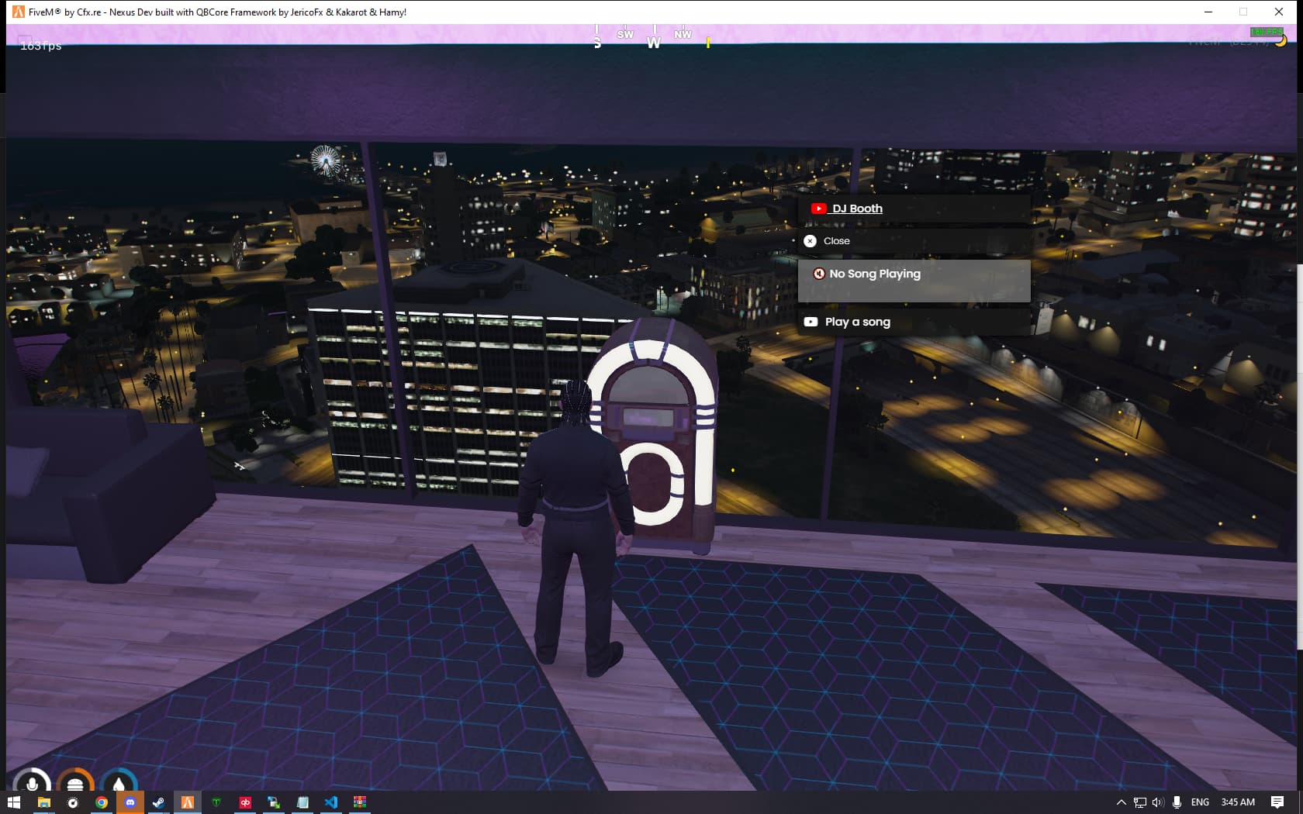Minimize the FiveM window
This screenshot has height=814, width=1303.
(1208, 12)
